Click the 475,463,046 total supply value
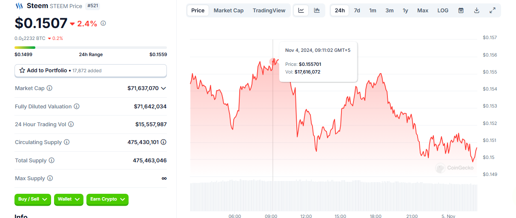The width and height of the screenshot is (516, 218). point(150,161)
